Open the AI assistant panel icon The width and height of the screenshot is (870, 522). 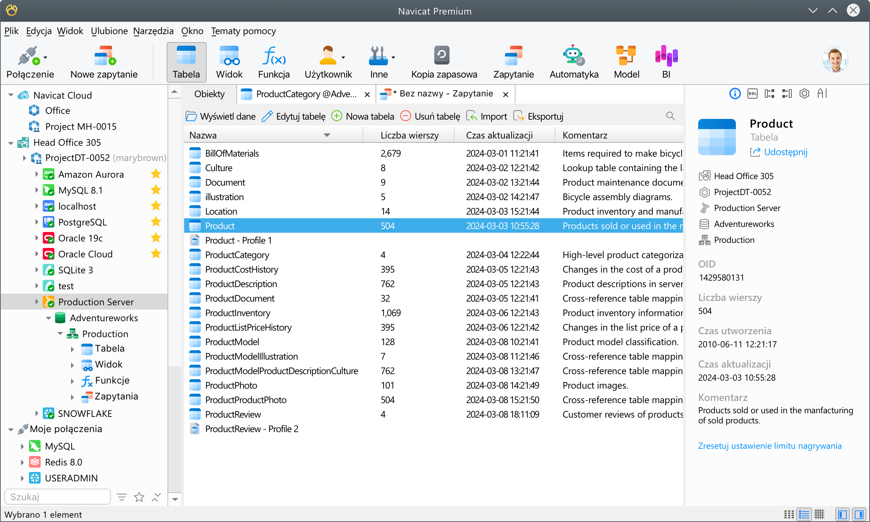pos(822,94)
